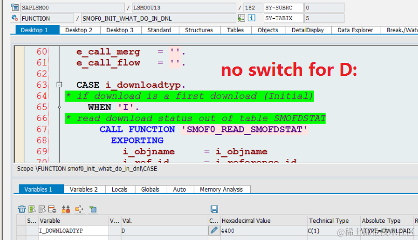Click line number 63 in the gutter
Image resolution: width=418 pixels, height=240 pixels.
[42, 85]
